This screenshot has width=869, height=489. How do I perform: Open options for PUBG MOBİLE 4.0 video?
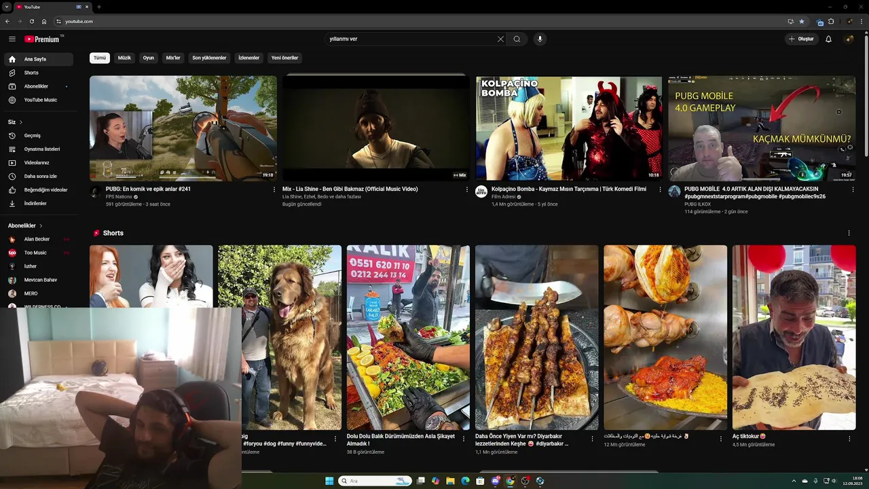click(853, 189)
